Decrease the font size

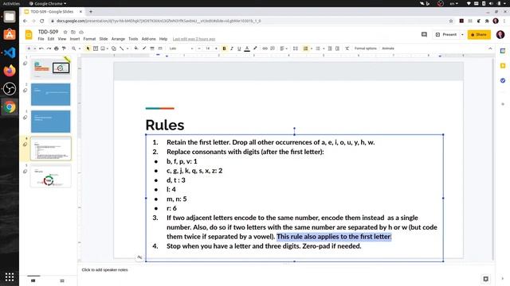(199, 48)
